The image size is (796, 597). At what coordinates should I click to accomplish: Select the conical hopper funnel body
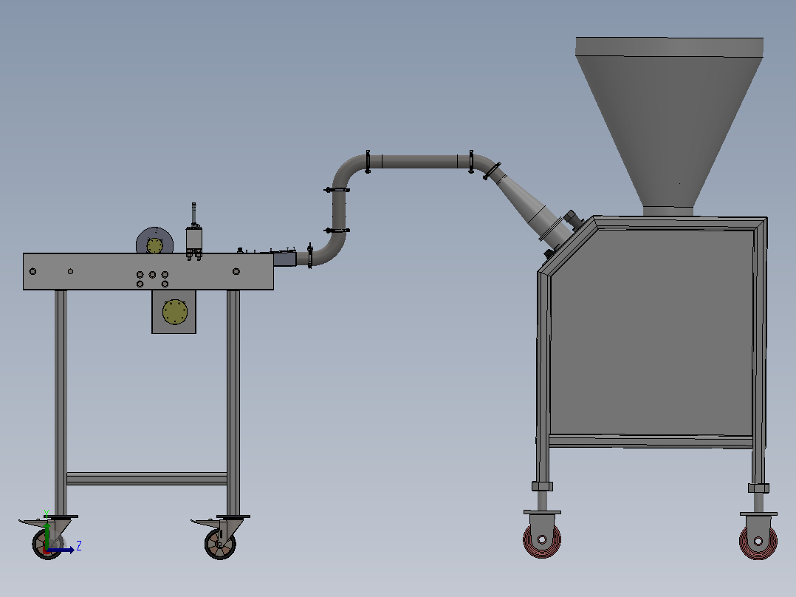coord(668,131)
